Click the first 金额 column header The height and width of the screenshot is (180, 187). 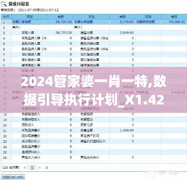click(x=61, y=17)
